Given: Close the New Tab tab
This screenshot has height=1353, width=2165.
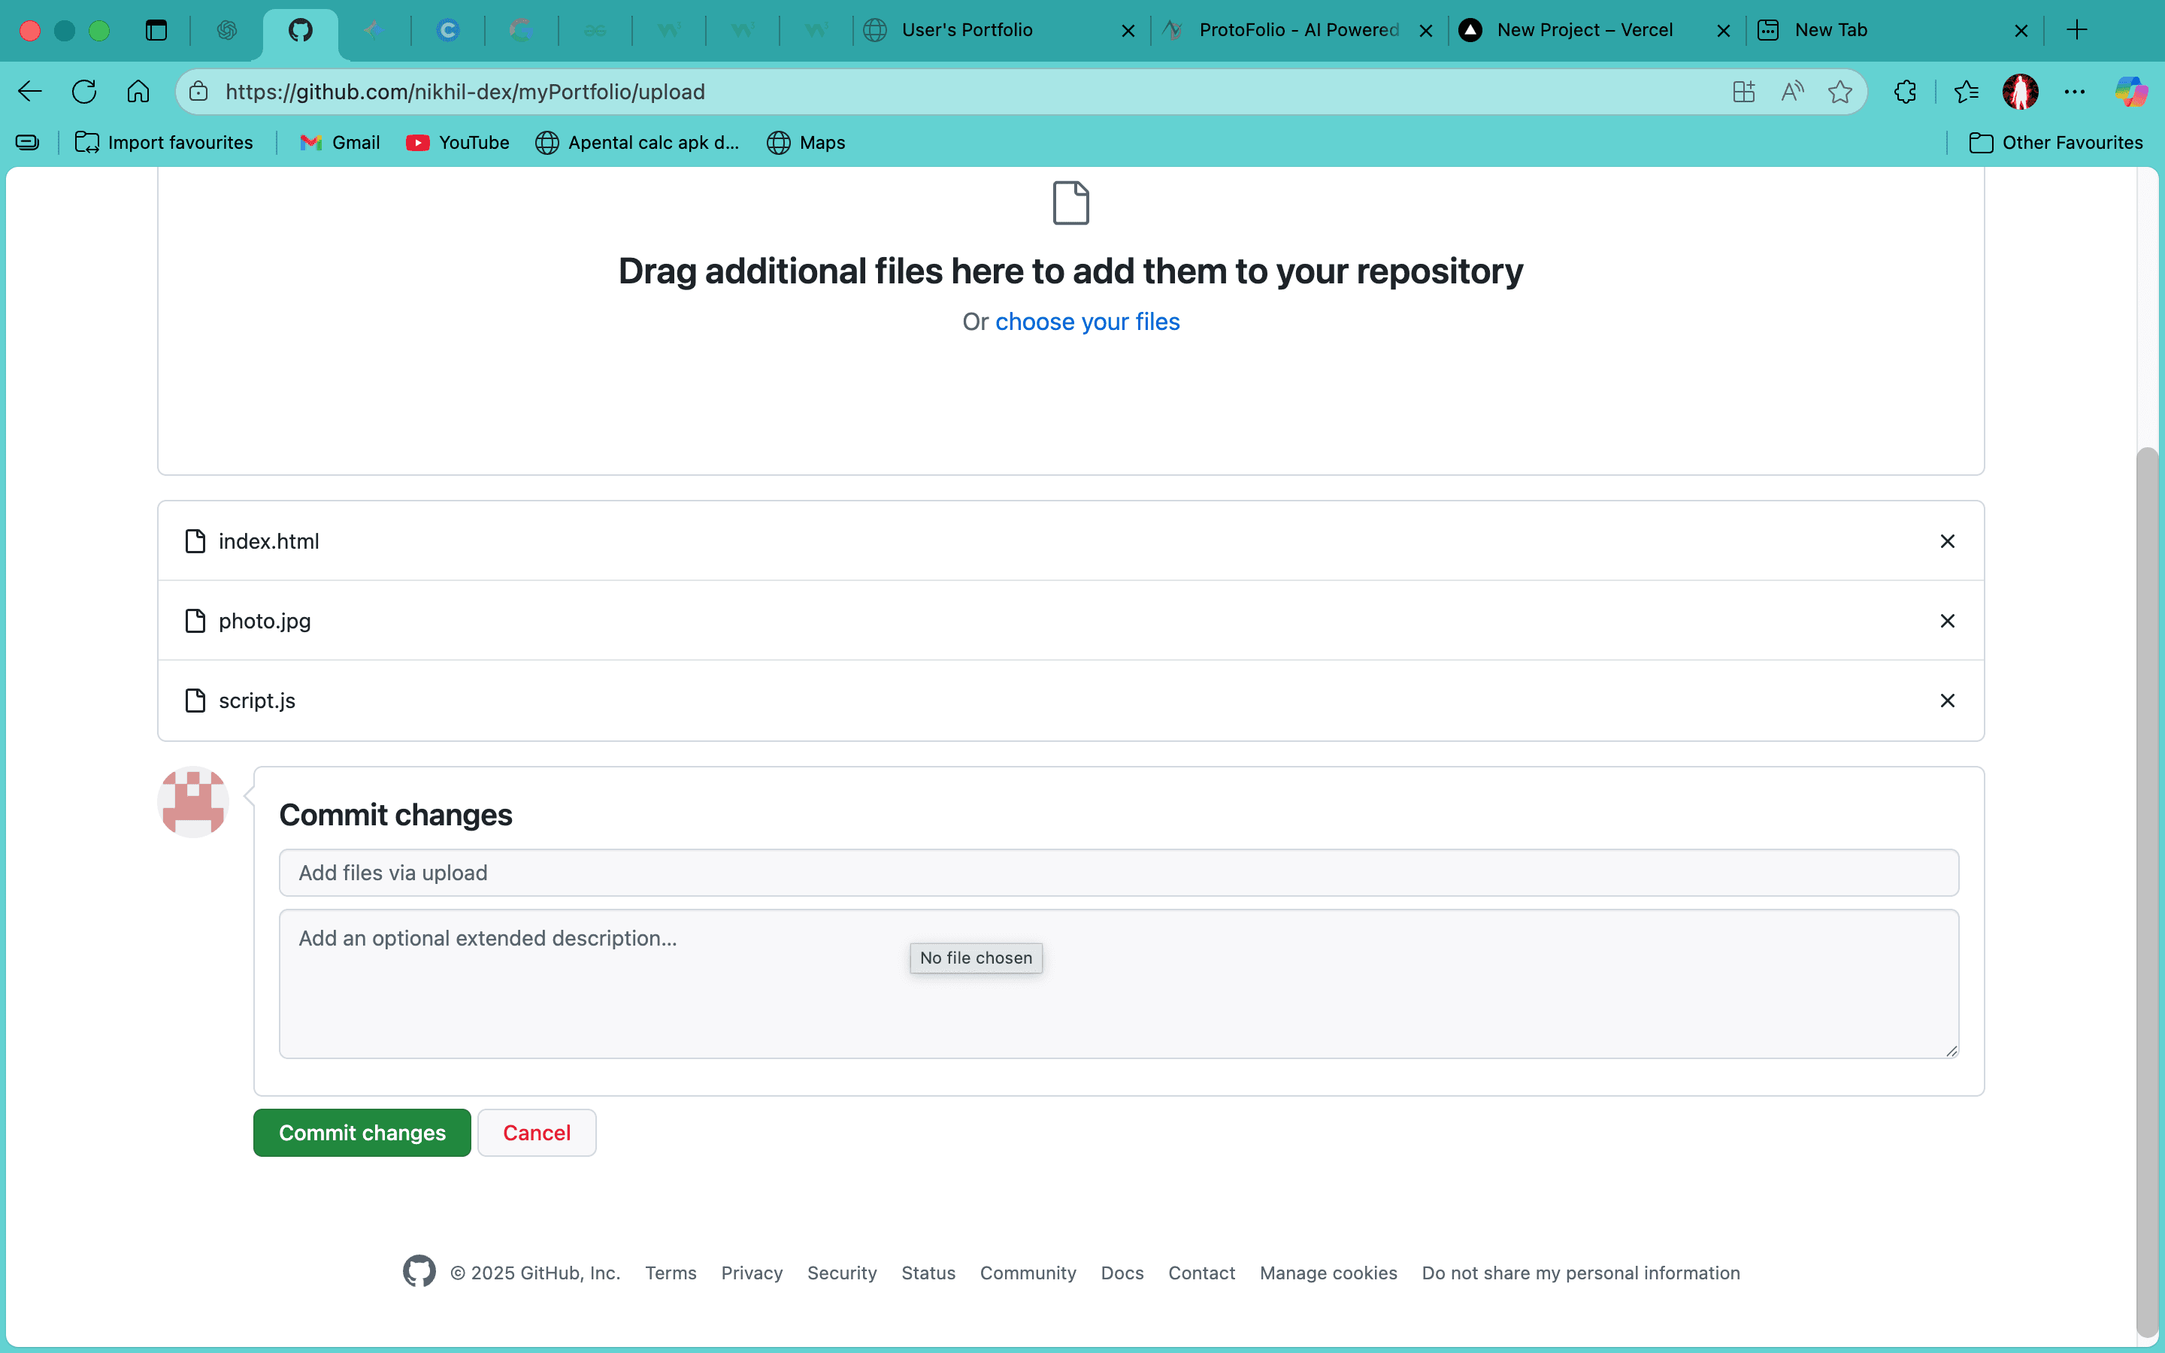Looking at the screenshot, I should pos(2021,30).
